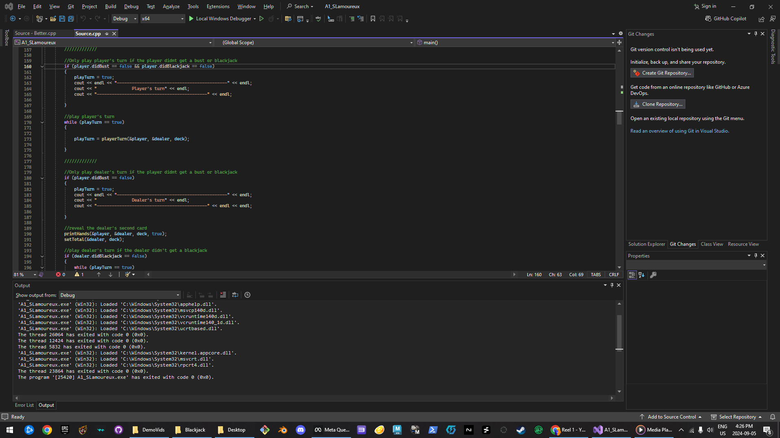This screenshot has height=438, width=780.
Task: Pin the Source.cpp tab
Action: [107, 34]
